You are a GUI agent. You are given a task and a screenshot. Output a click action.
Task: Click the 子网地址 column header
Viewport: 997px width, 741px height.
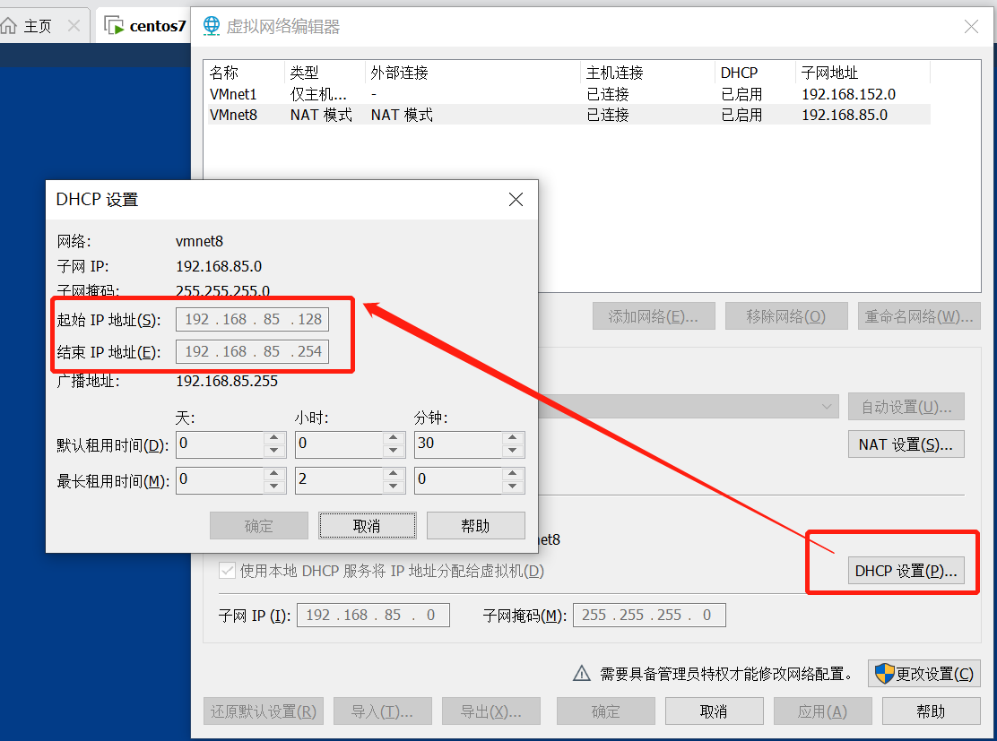point(863,73)
